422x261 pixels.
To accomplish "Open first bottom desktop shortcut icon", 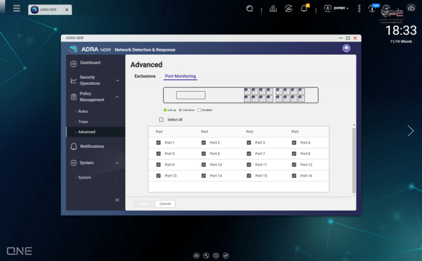I will (x=197, y=255).
